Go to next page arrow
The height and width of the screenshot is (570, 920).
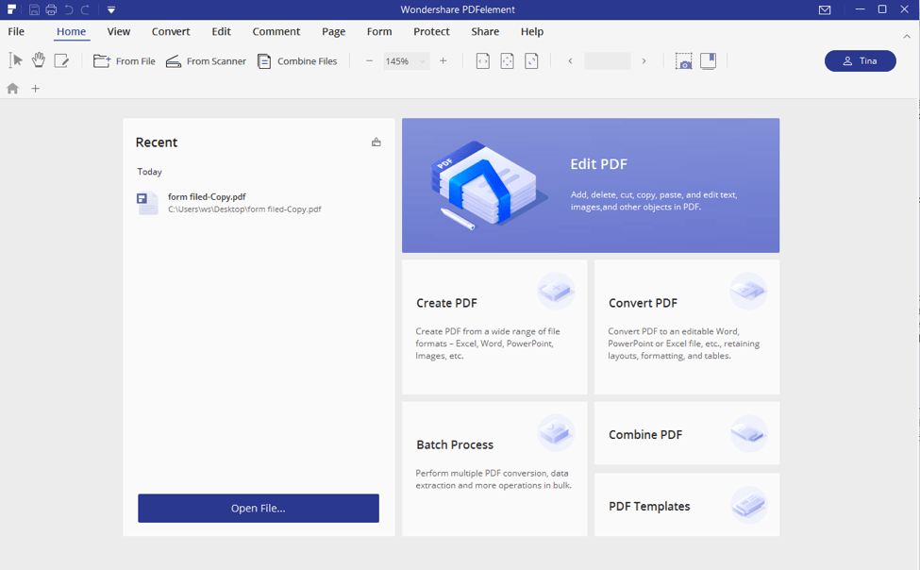coord(644,61)
